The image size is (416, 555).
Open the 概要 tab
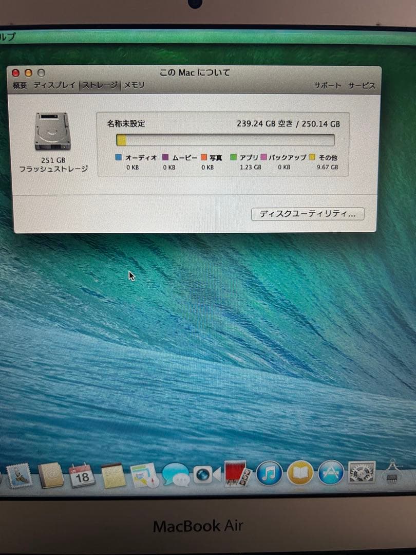tap(20, 85)
